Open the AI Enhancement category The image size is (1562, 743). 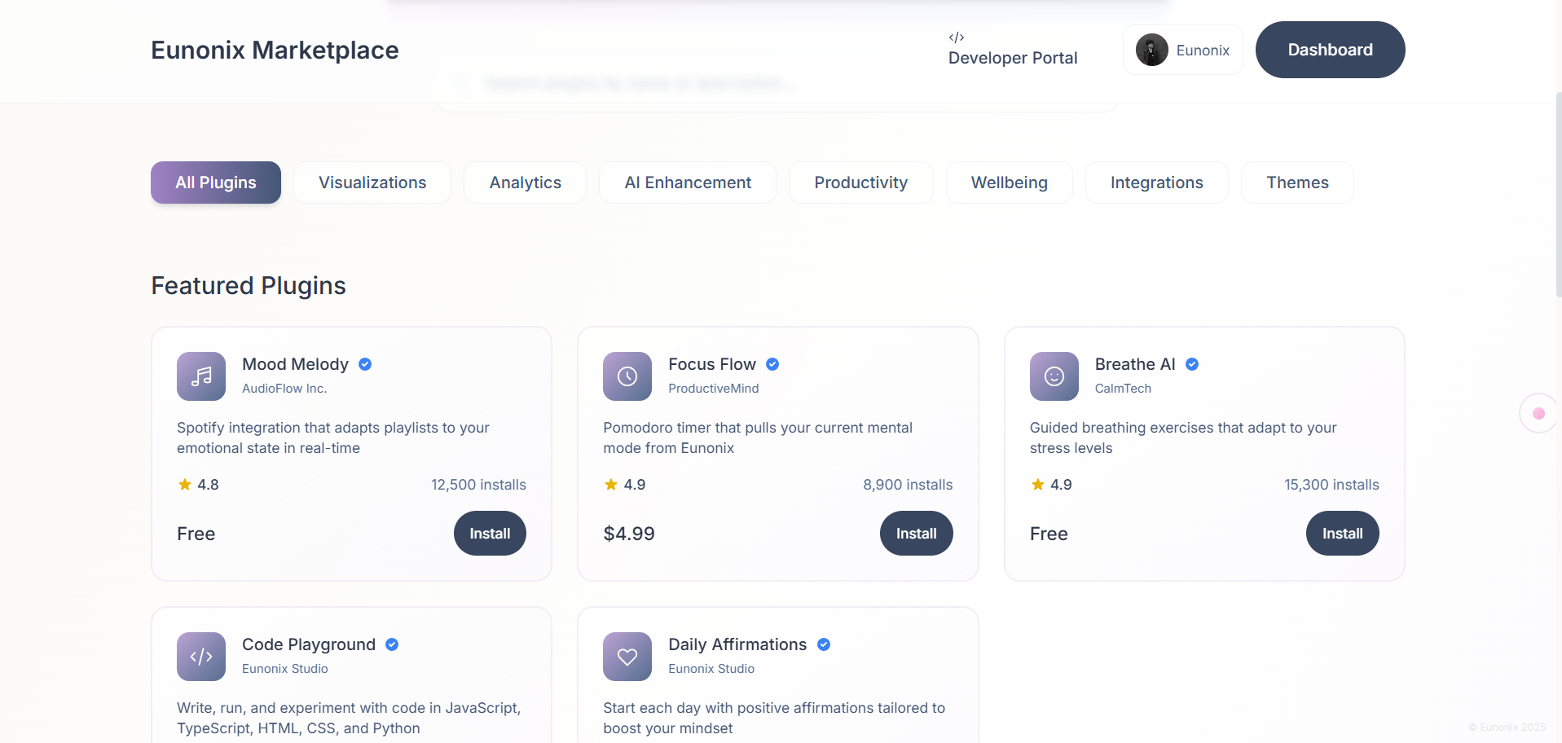click(x=687, y=182)
